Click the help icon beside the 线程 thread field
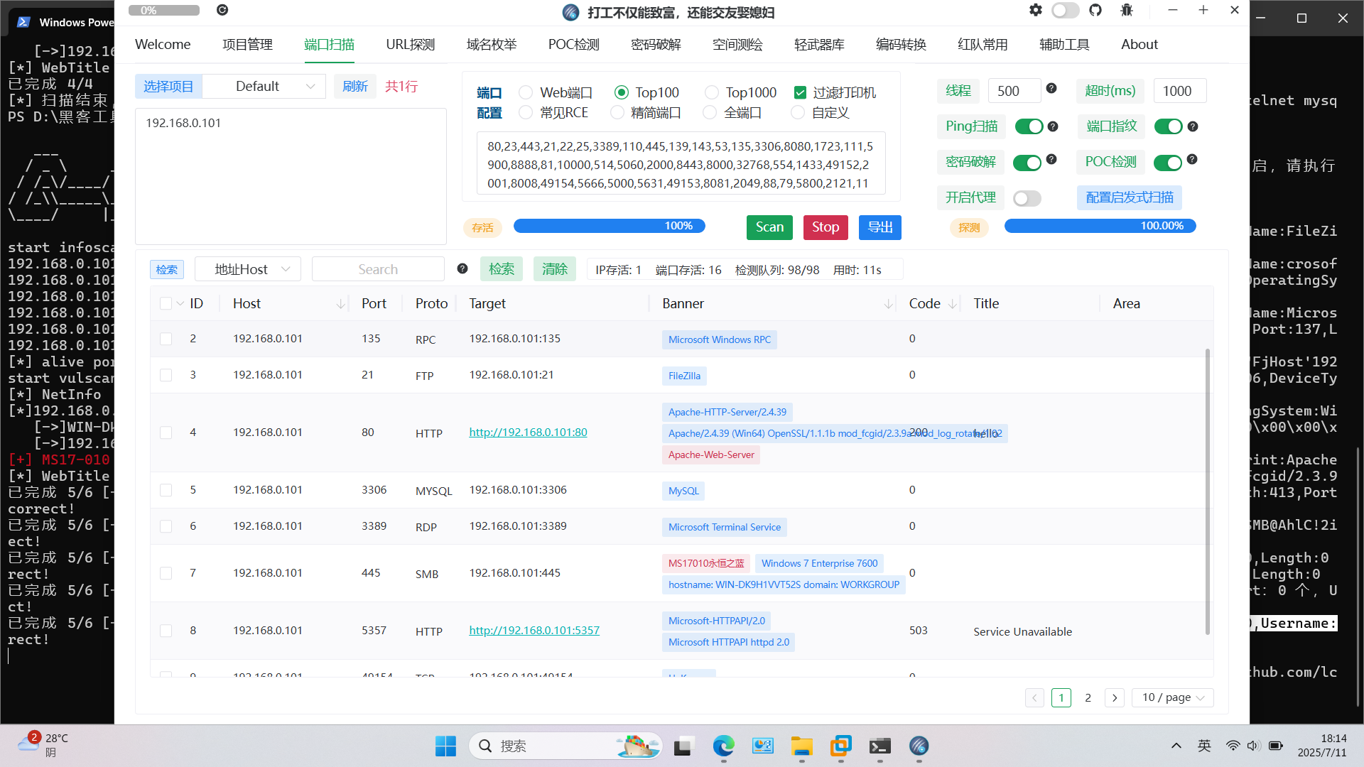Viewport: 1364px width, 767px height. pyautogui.click(x=1051, y=89)
